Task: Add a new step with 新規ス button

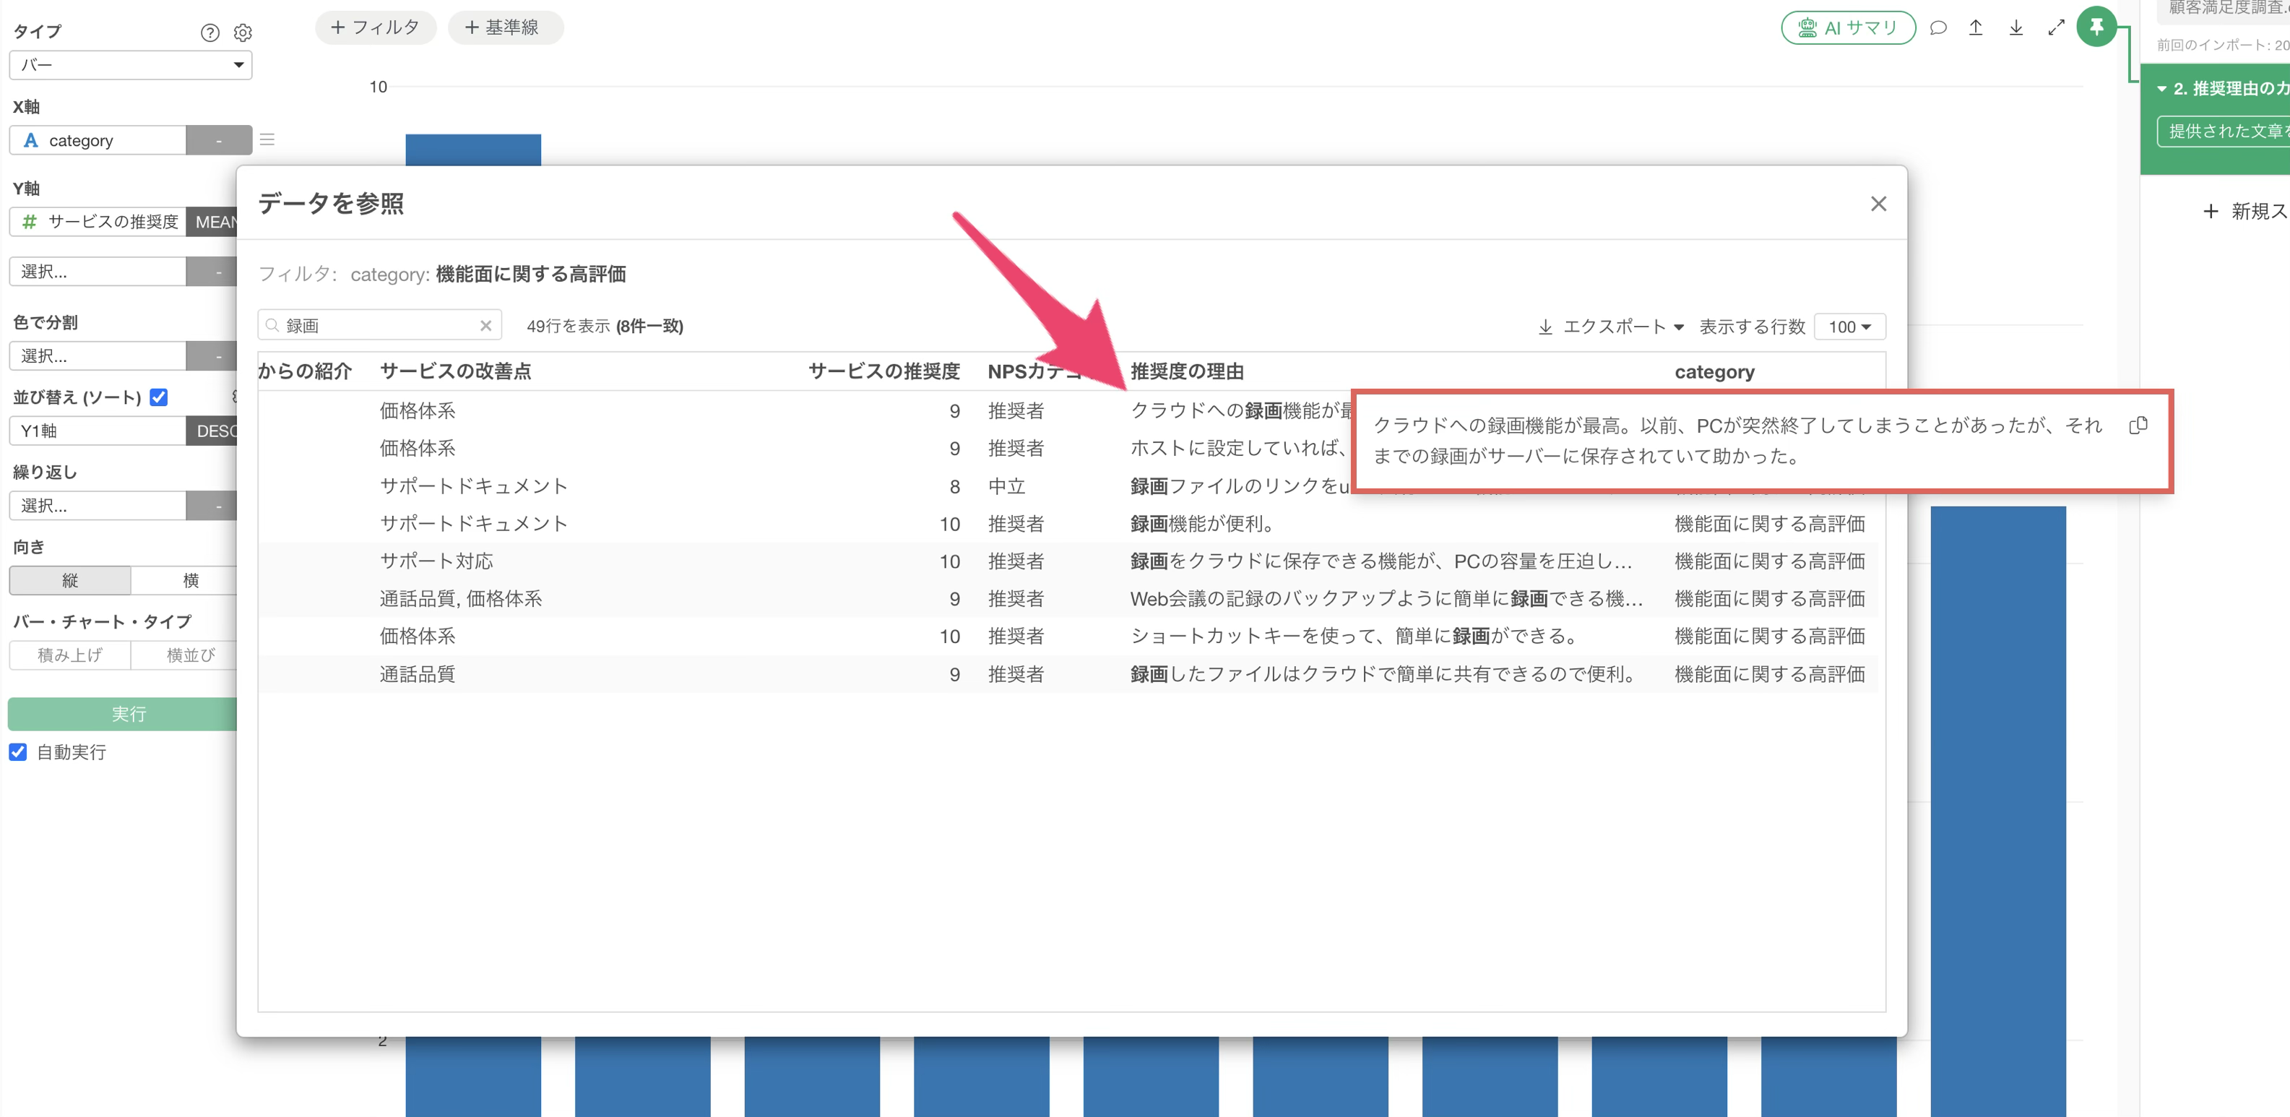Action: pos(2244,212)
